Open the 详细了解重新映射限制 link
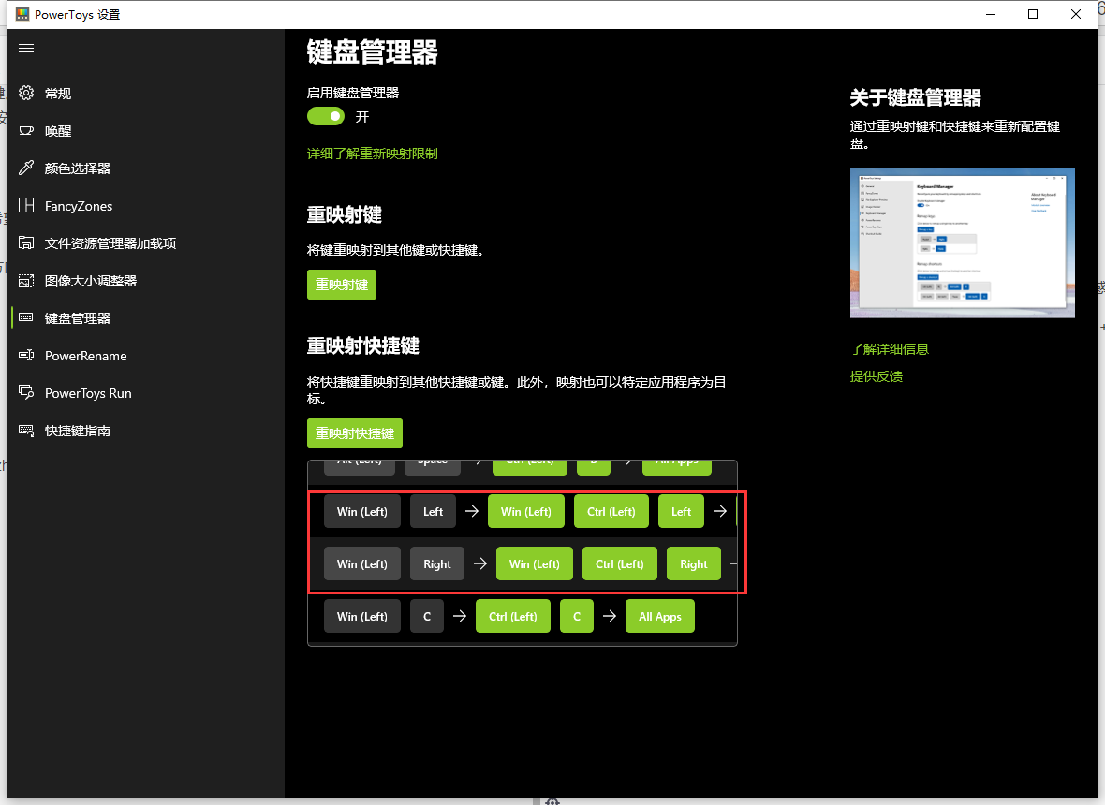1105x805 pixels. coord(372,154)
